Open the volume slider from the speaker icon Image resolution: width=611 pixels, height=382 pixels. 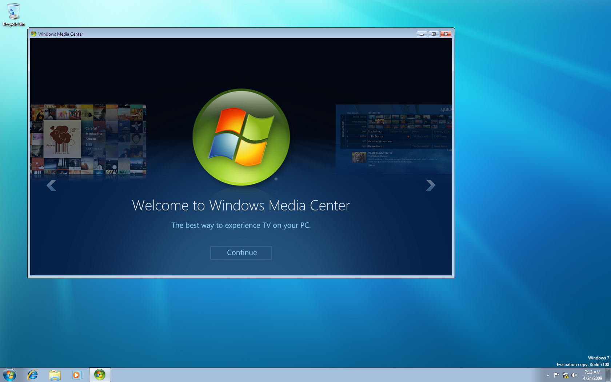pos(574,375)
